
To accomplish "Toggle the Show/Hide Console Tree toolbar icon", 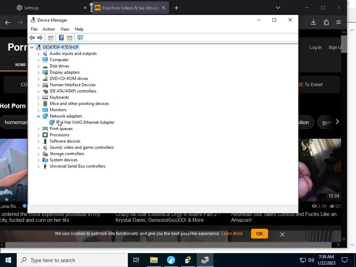I will coord(51,38).
